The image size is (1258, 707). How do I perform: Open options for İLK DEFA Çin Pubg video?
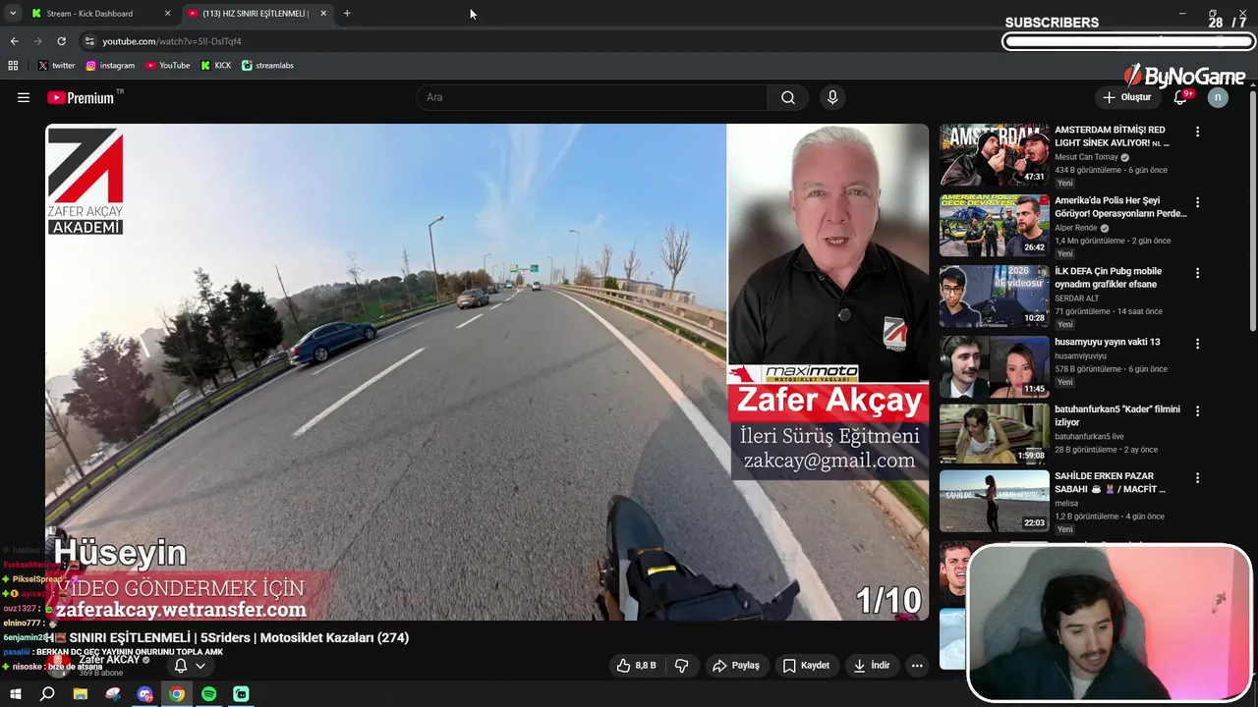pyautogui.click(x=1197, y=273)
